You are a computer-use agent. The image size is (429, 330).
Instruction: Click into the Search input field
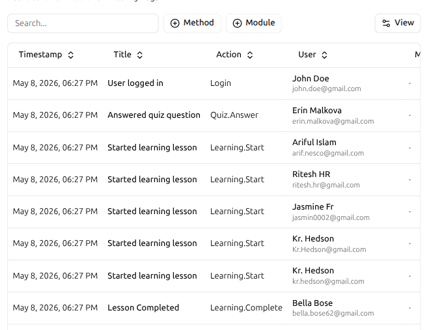[x=83, y=23]
